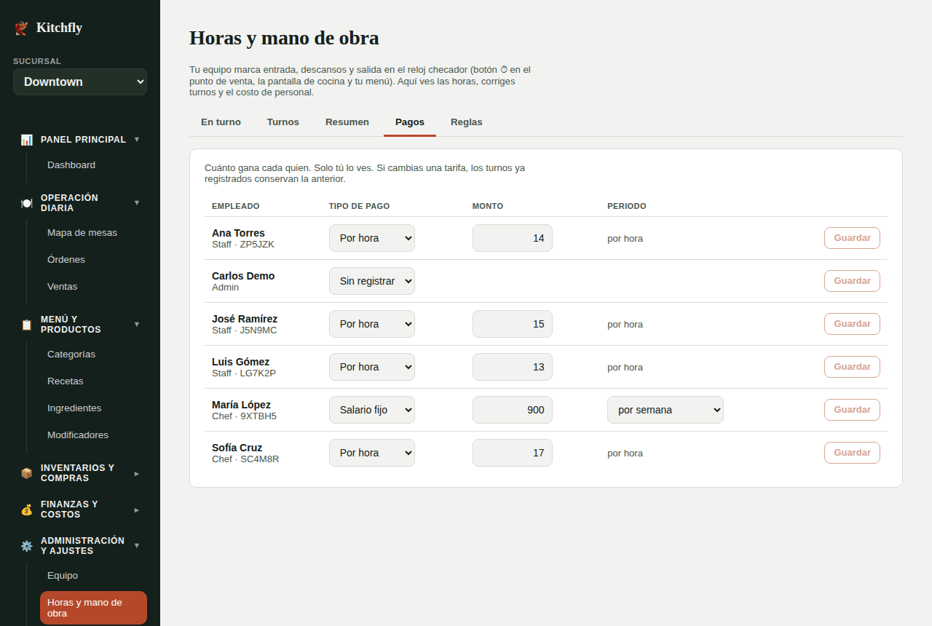Click the Kitchfly logo icon

pyautogui.click(x=21, y=28)
